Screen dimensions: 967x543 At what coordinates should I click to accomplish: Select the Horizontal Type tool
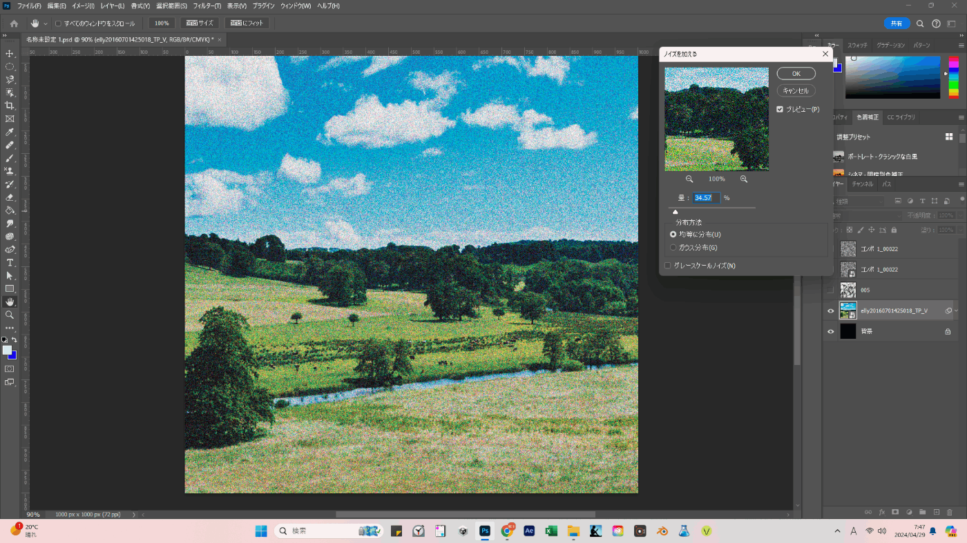point(10,263)
